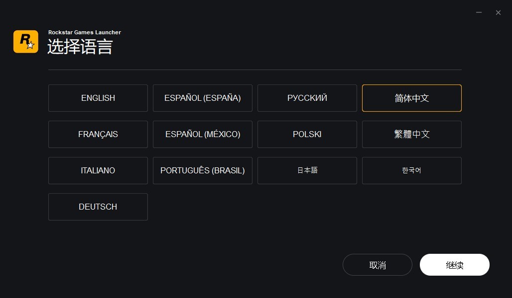Select the 한국어 language option
Viewport: 512px width, 298px height.
(411, 170)
